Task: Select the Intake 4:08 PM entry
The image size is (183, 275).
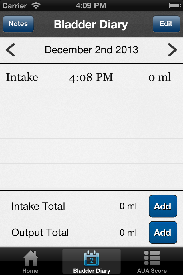Action: [x=91, y=77]
